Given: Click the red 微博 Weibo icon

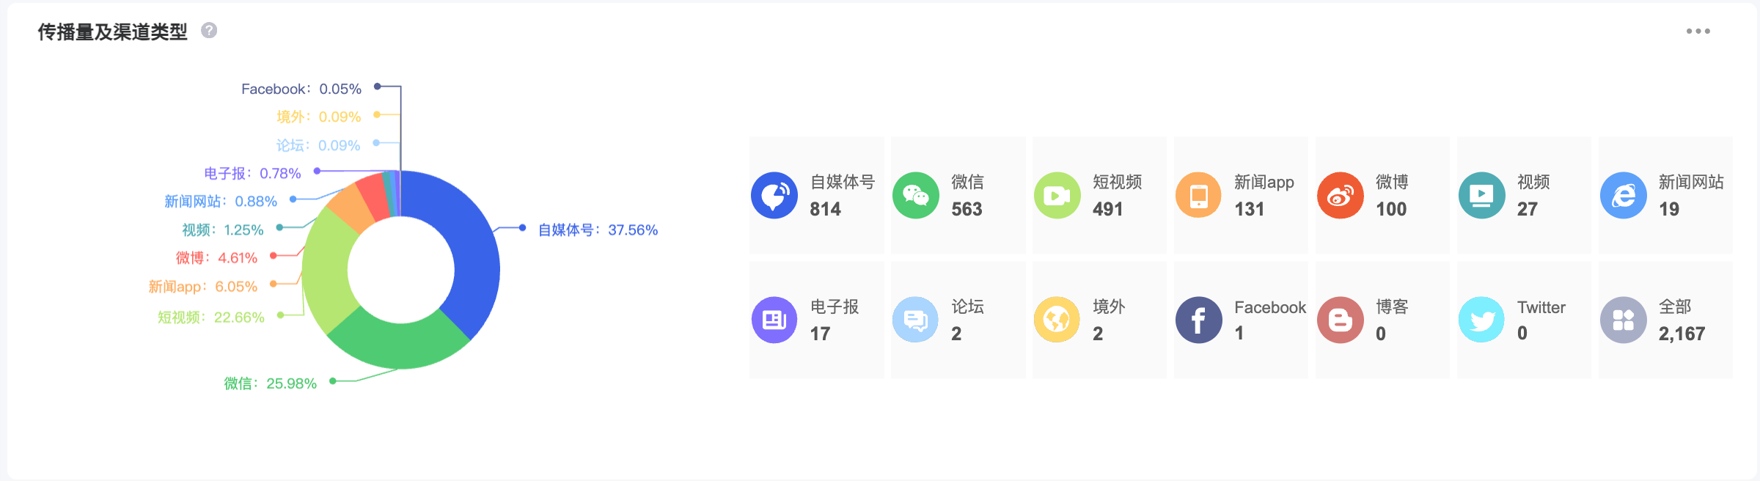Looking at the screenshot, I should (1341, 196).
